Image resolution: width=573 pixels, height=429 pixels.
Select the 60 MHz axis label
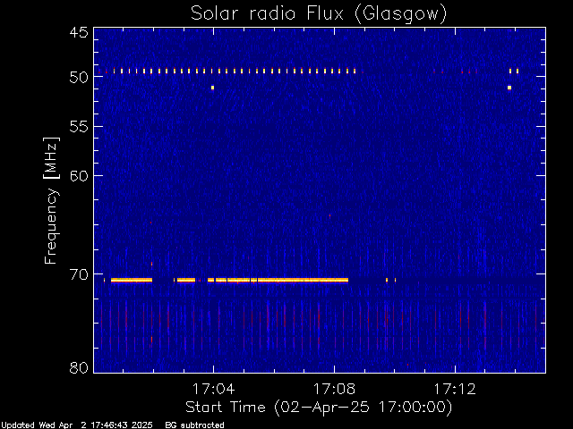[x=79, y=175]
